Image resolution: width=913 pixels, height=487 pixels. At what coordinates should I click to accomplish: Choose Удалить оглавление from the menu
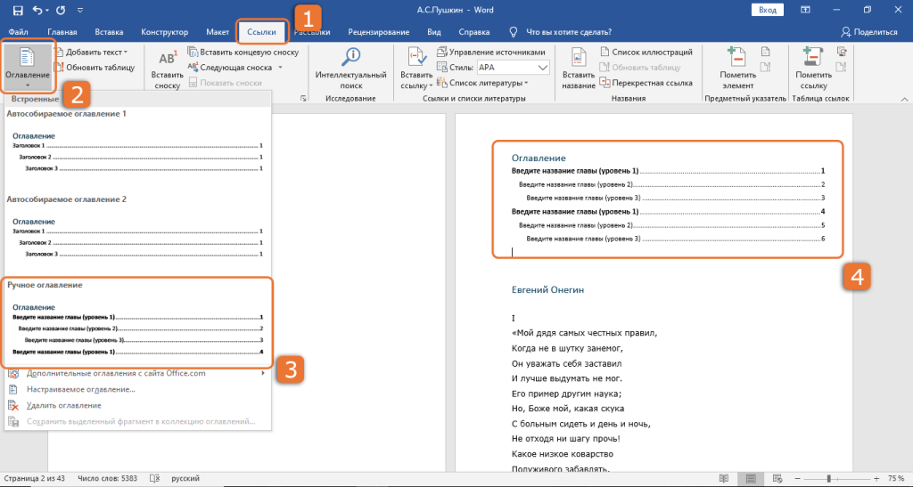coord(63,406)
